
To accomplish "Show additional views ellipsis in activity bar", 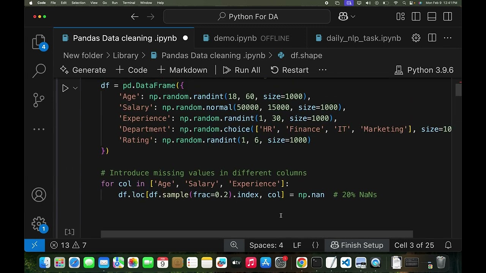I will coord(39,129).
